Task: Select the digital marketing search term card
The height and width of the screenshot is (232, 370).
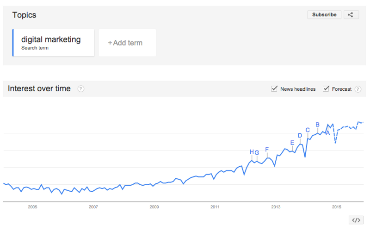Action: tap(54, 43)
